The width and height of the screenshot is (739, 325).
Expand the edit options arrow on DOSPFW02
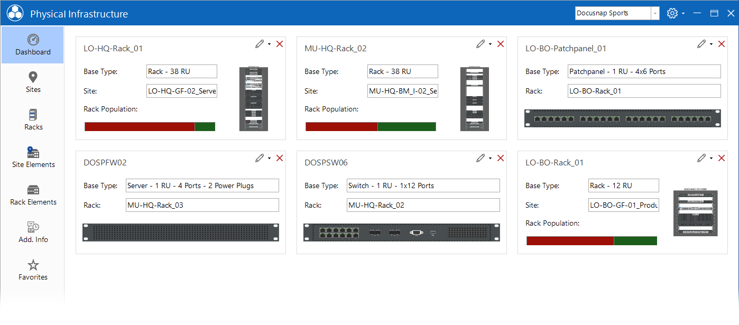(x=269, y=159)
